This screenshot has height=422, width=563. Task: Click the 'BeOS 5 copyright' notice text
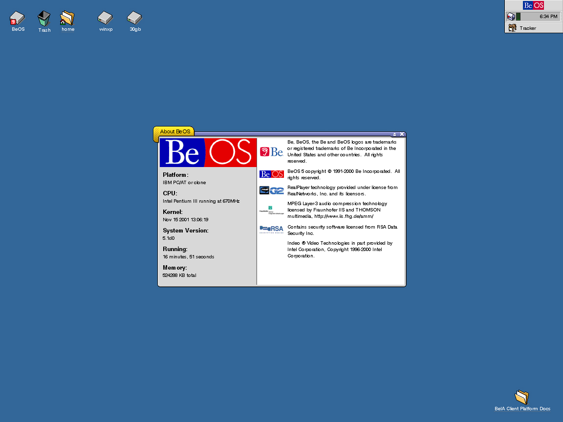344,174
